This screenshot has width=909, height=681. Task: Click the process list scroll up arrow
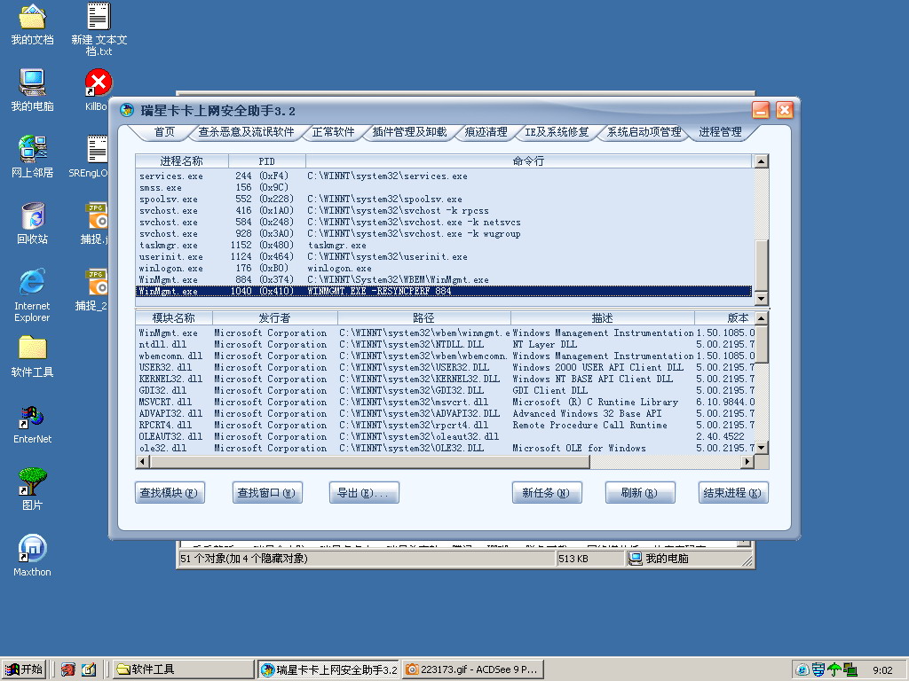[x=761, y=161]
